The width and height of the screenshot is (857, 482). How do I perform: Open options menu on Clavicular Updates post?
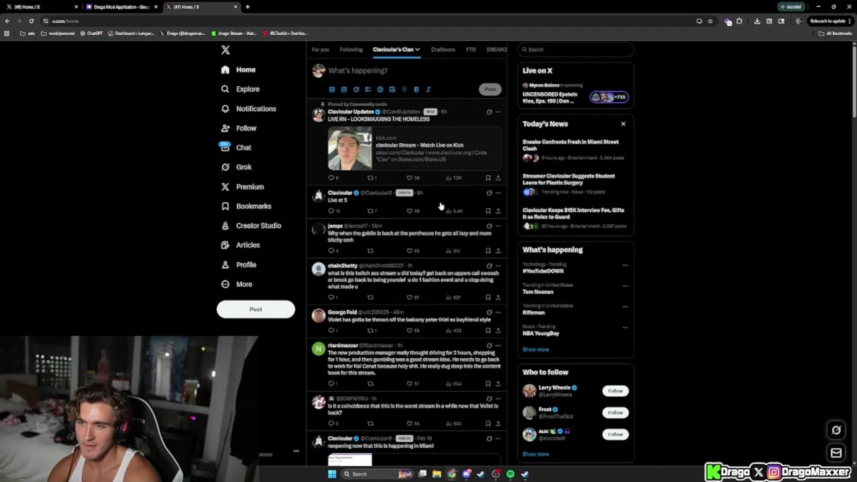tap(497, 112)
